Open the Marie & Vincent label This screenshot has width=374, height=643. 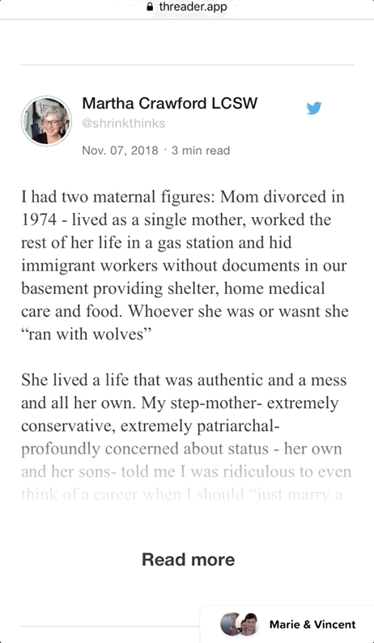[312, 624]
